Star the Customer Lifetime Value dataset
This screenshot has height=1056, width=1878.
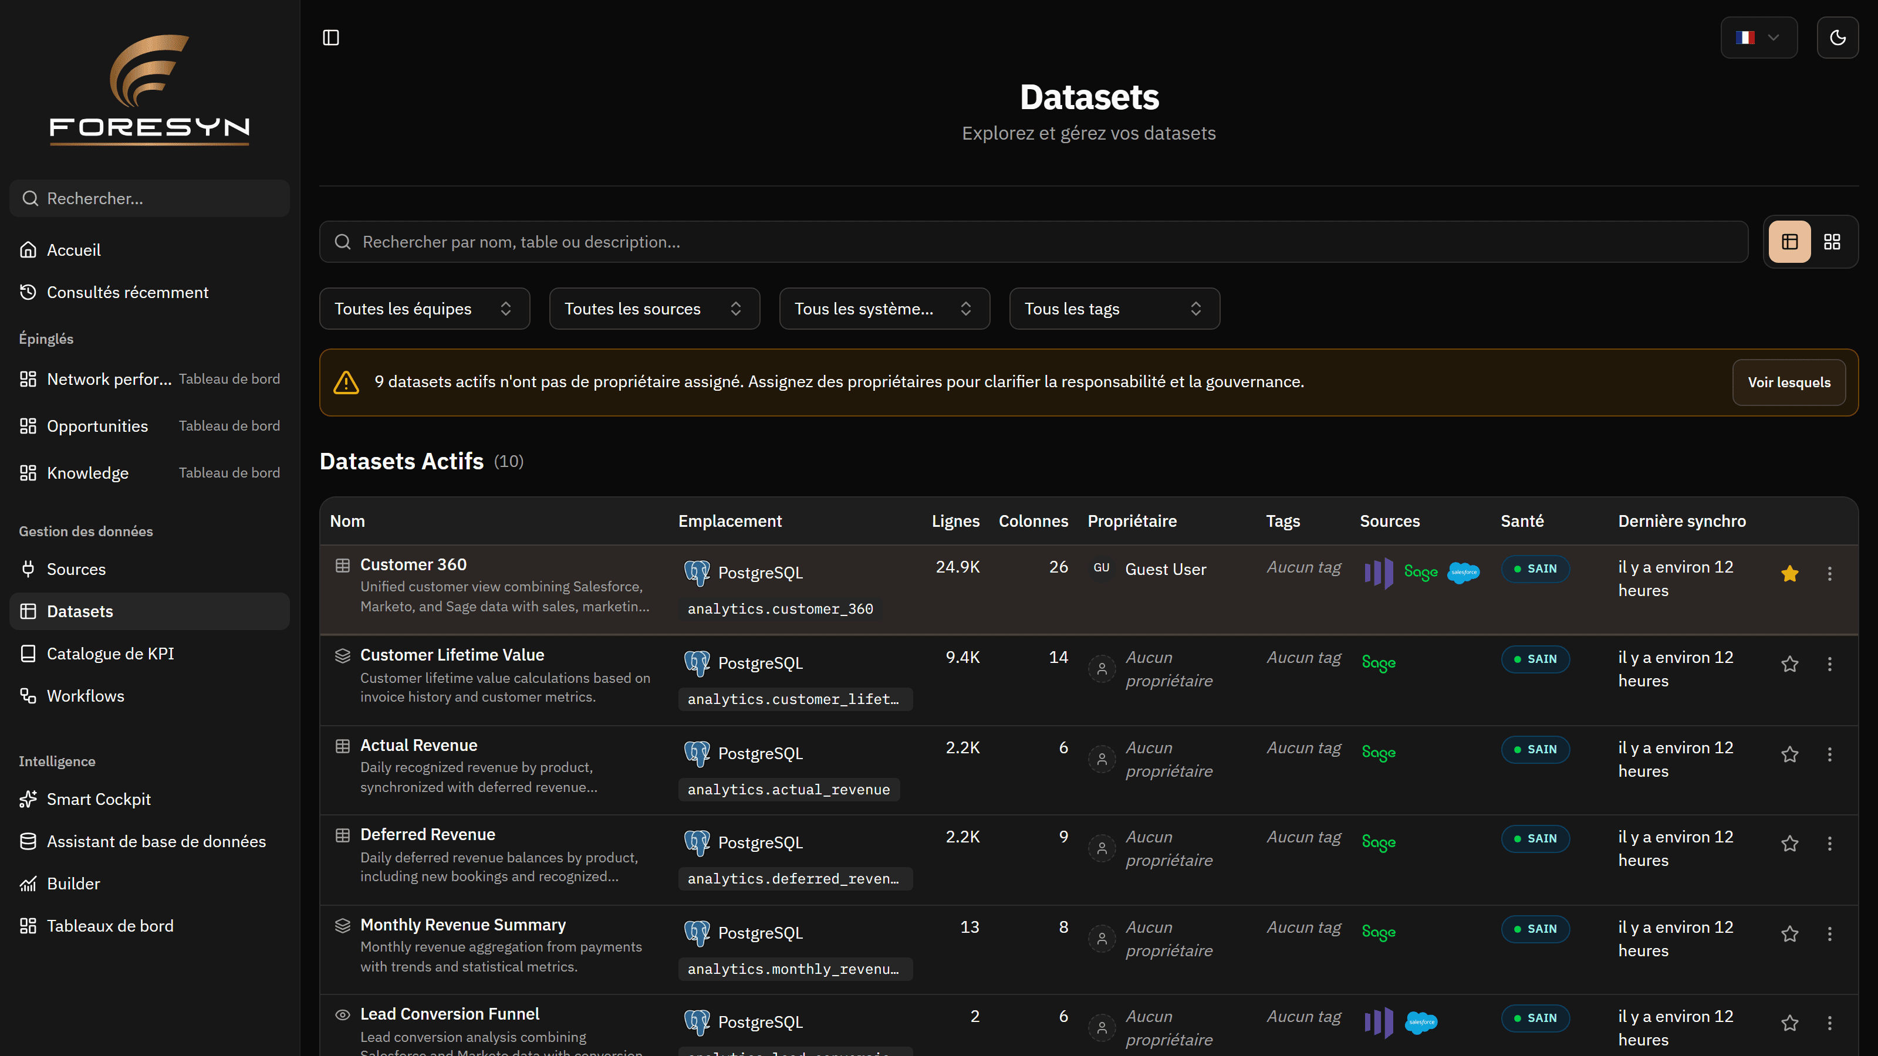(1790, 664)
